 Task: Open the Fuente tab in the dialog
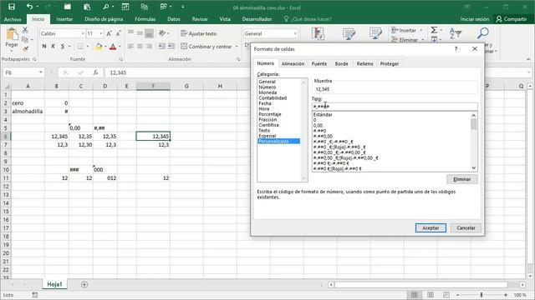click(319, 63)
